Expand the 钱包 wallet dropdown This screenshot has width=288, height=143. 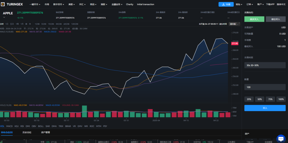tap(239, 4)
